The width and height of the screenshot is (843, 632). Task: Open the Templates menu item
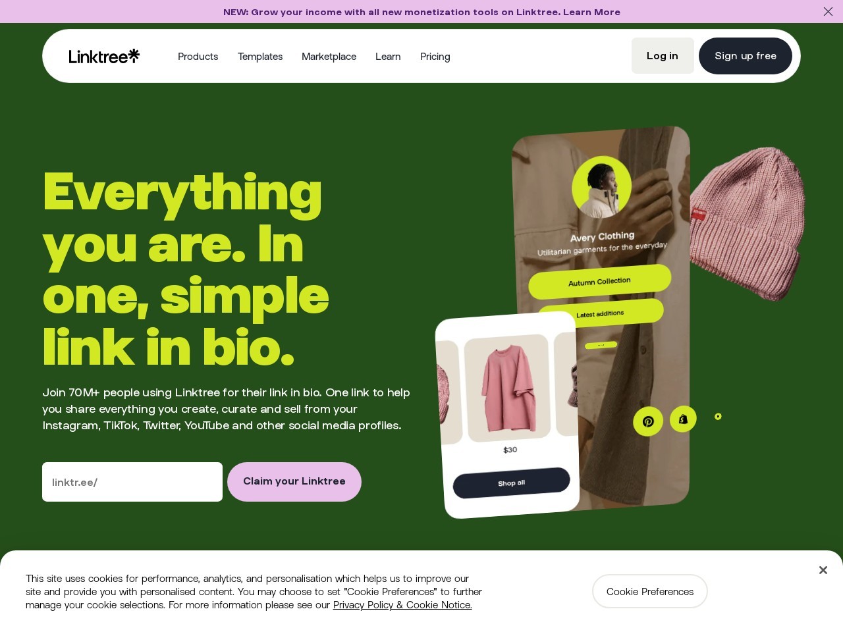(260, 57)
